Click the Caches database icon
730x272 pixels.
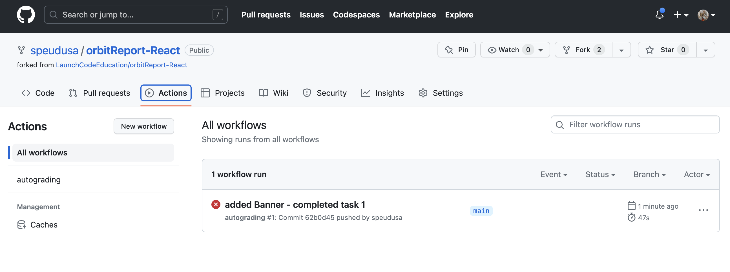21,225
